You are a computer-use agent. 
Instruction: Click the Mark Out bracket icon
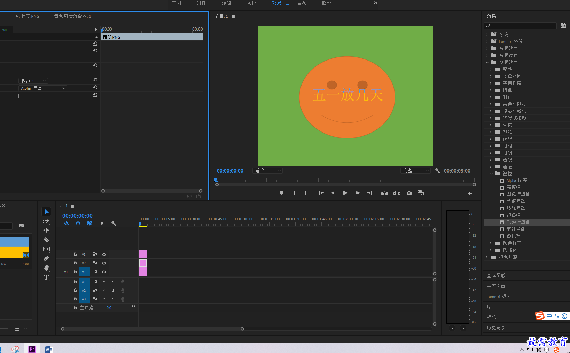click(x=305, y=193)
